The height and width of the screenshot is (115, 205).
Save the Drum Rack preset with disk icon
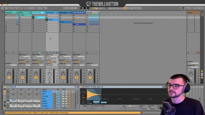(78, 87)
